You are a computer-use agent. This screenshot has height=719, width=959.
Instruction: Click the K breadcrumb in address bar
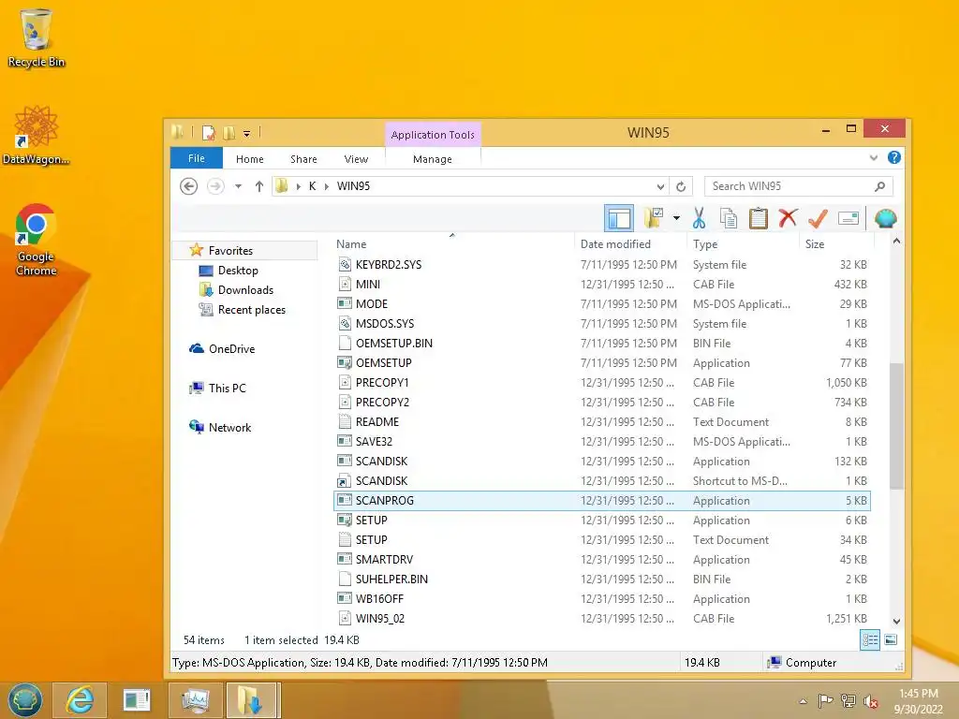pyautogui.click(x=312, y=186)
